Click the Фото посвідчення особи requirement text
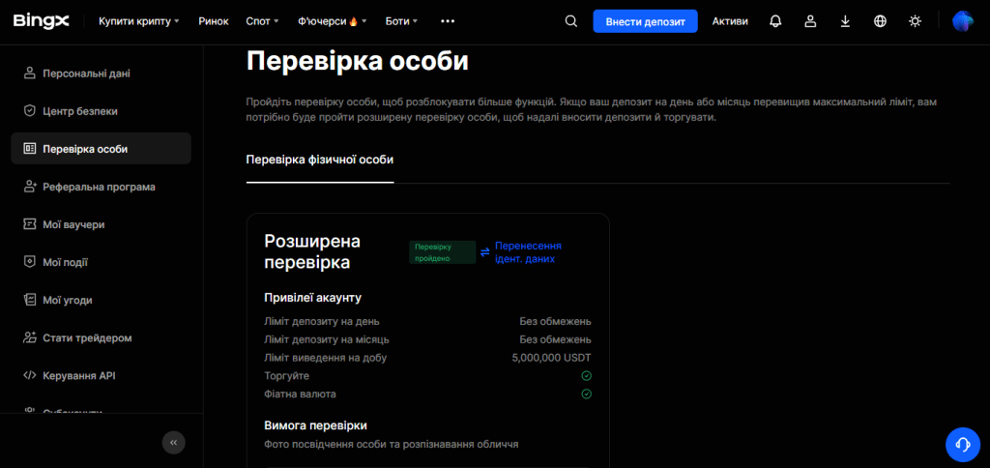The height and width of the screenshot is (468, 990). pos(392,444)
